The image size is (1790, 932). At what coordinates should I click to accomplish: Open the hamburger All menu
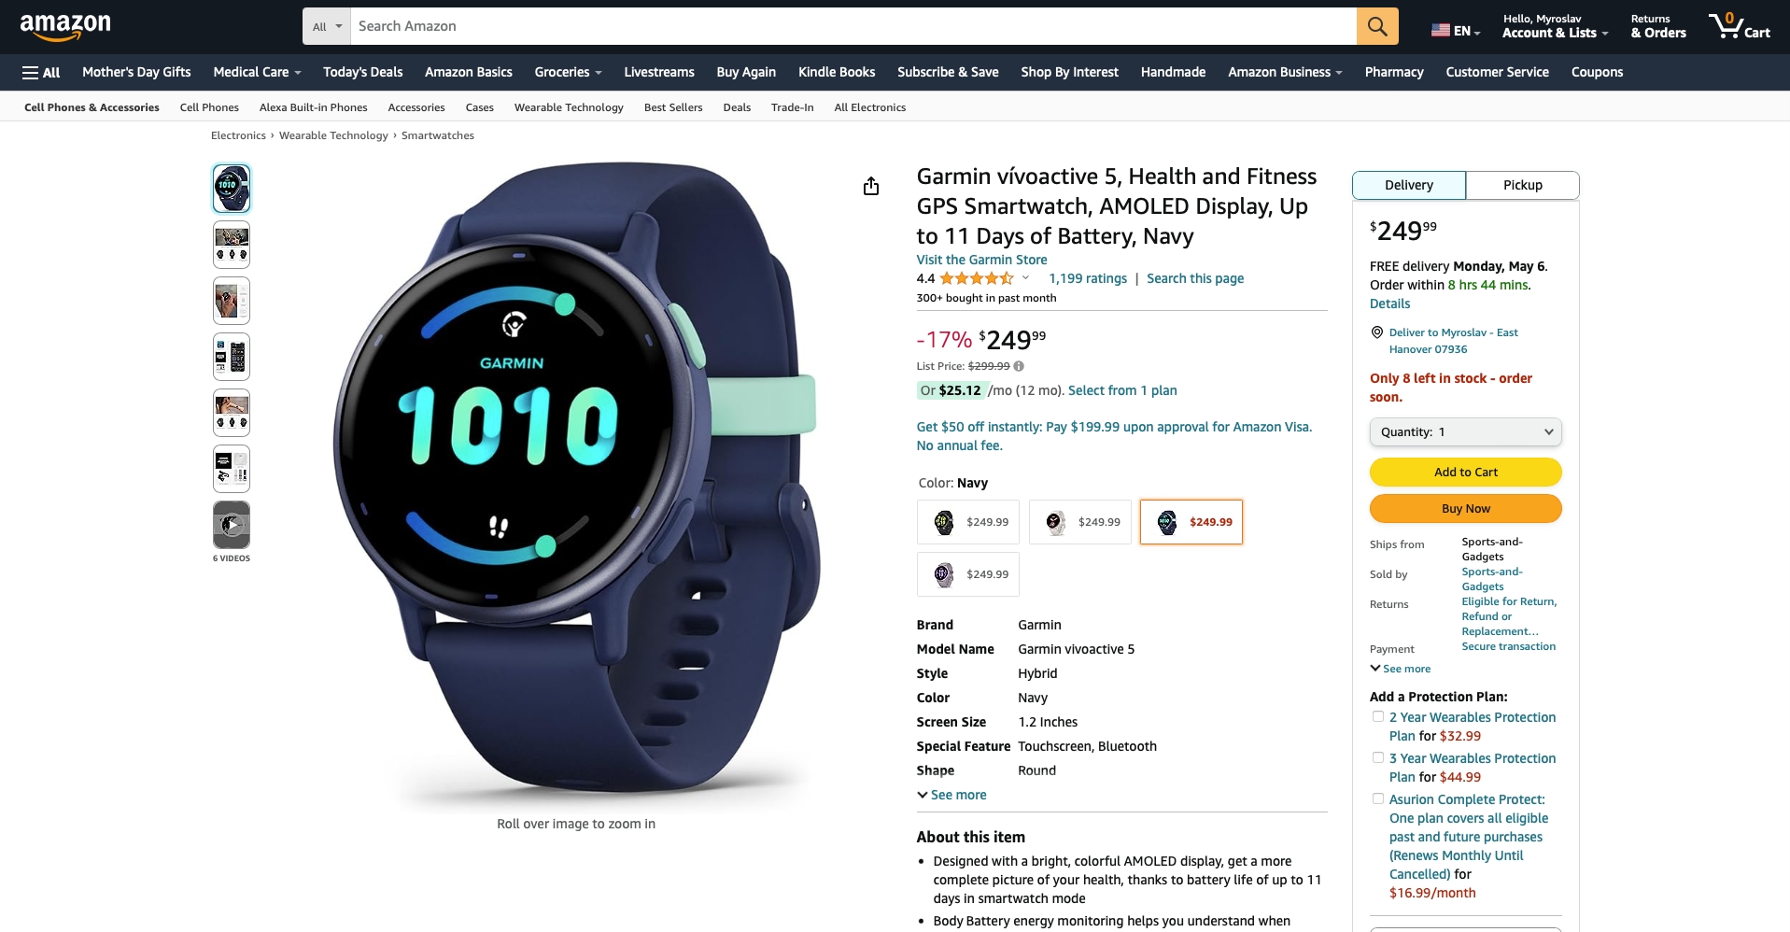41,72
